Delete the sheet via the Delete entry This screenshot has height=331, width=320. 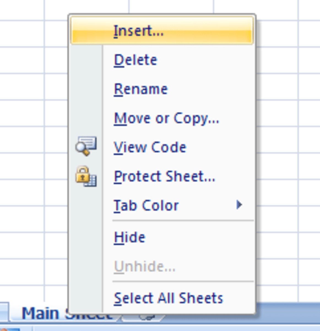tap(135, 60)
